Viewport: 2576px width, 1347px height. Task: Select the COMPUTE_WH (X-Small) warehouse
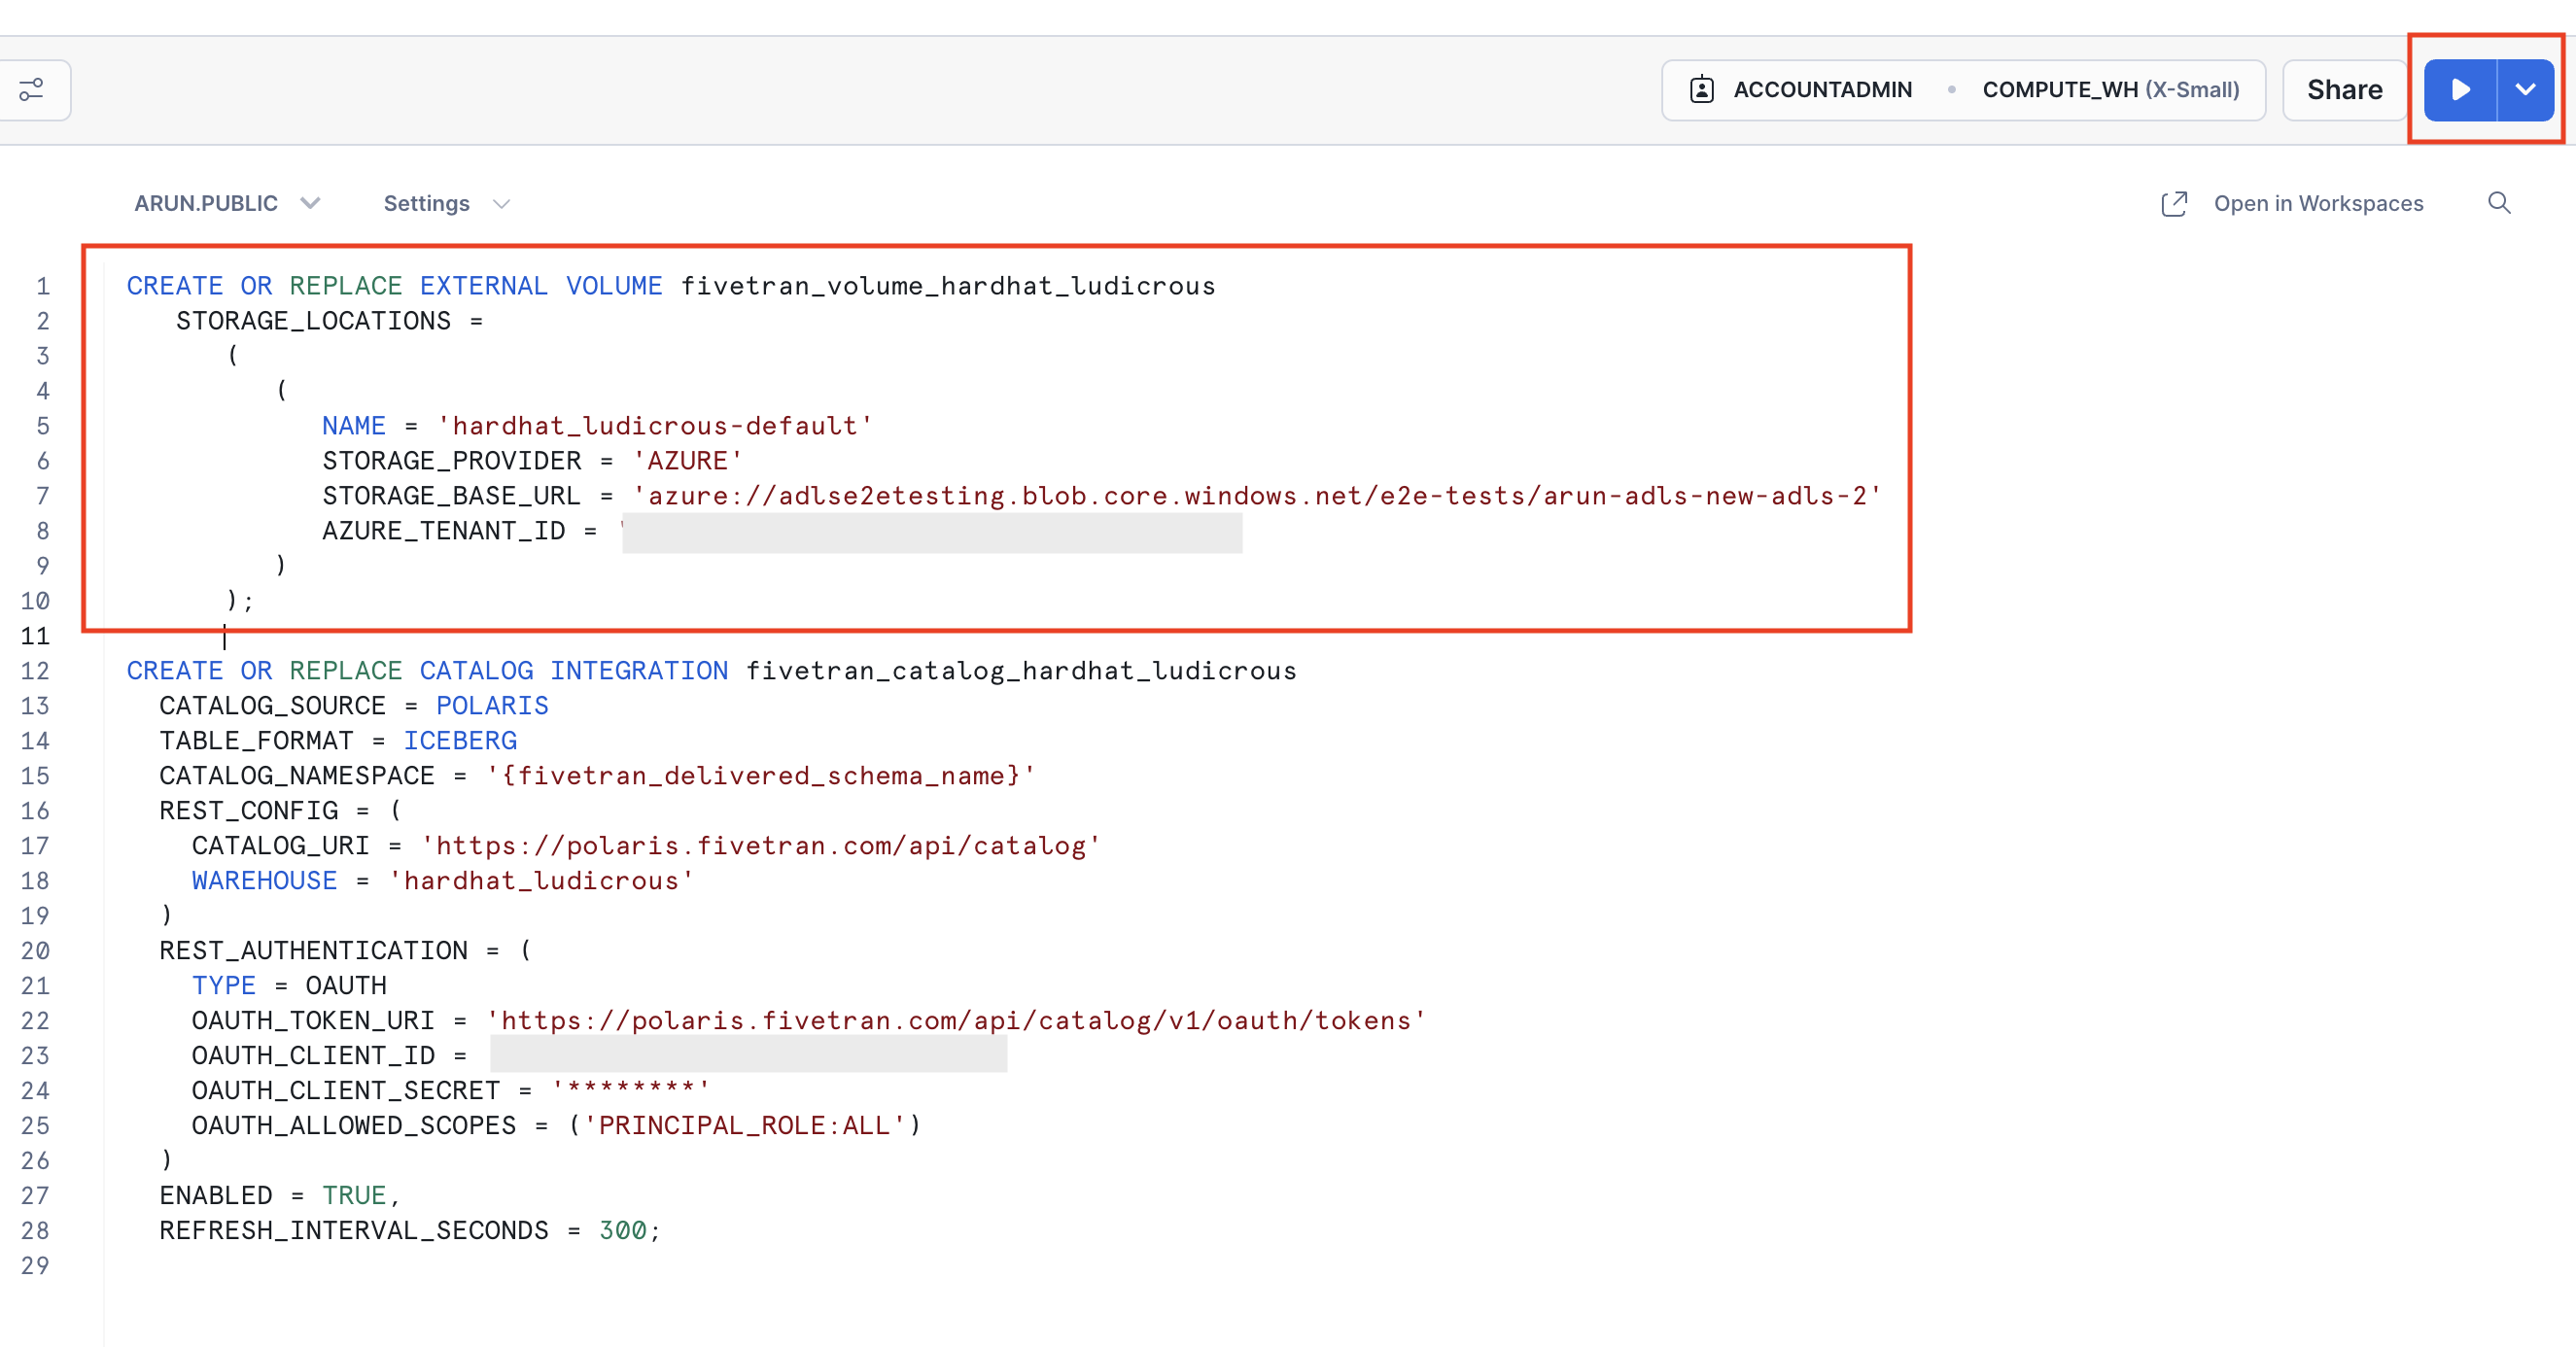tap(2110, 90)
